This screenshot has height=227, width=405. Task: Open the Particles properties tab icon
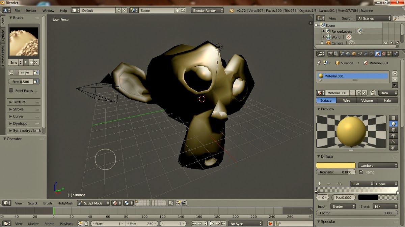[x=390, y=54]
